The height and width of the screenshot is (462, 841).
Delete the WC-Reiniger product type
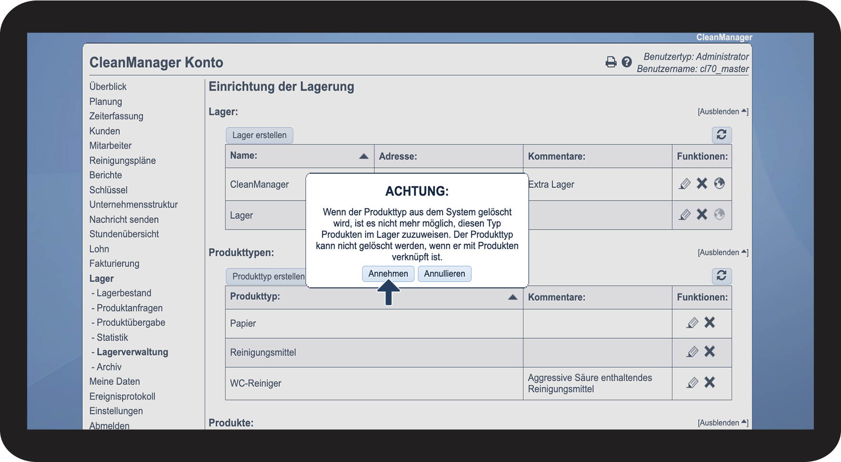point(710,383)
